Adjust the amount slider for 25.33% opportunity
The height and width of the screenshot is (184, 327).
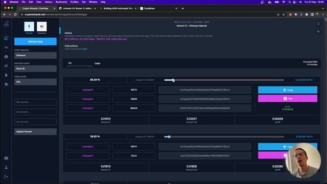point(173,80)
